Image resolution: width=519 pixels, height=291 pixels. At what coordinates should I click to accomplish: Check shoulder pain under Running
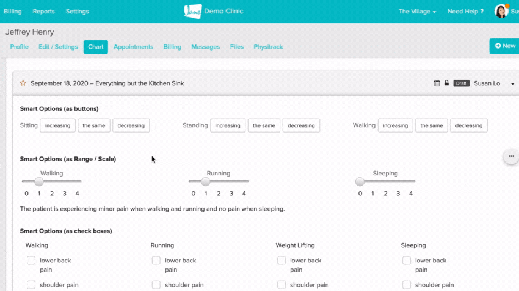(x=156, y=285)
